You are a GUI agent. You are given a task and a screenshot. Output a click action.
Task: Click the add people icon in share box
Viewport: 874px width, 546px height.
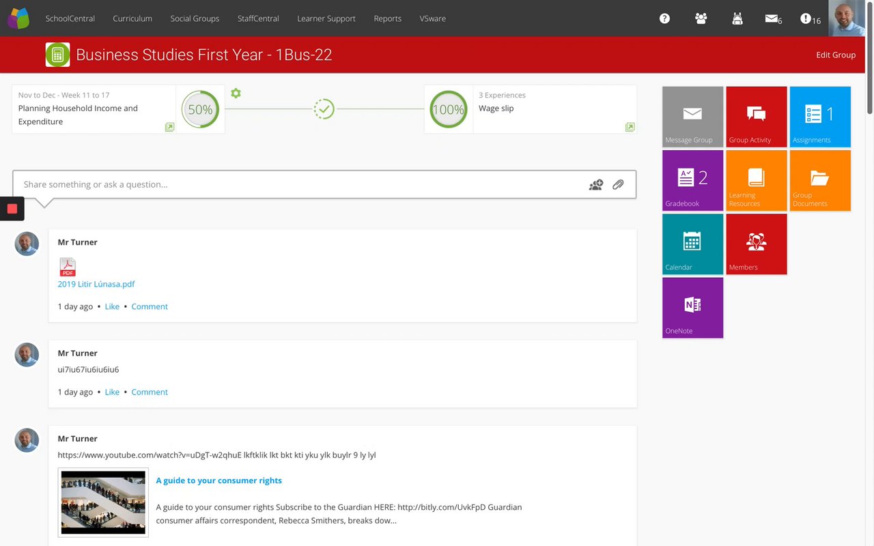[596, 184]
